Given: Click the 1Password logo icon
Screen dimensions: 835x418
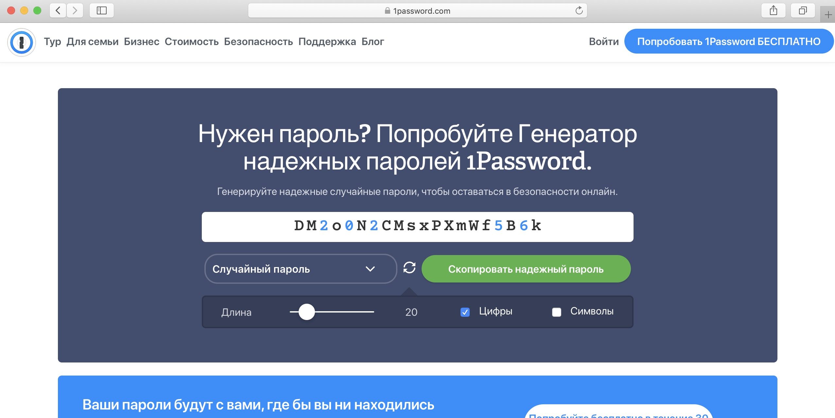Looking at the screenshot, I should coord(22,42).
